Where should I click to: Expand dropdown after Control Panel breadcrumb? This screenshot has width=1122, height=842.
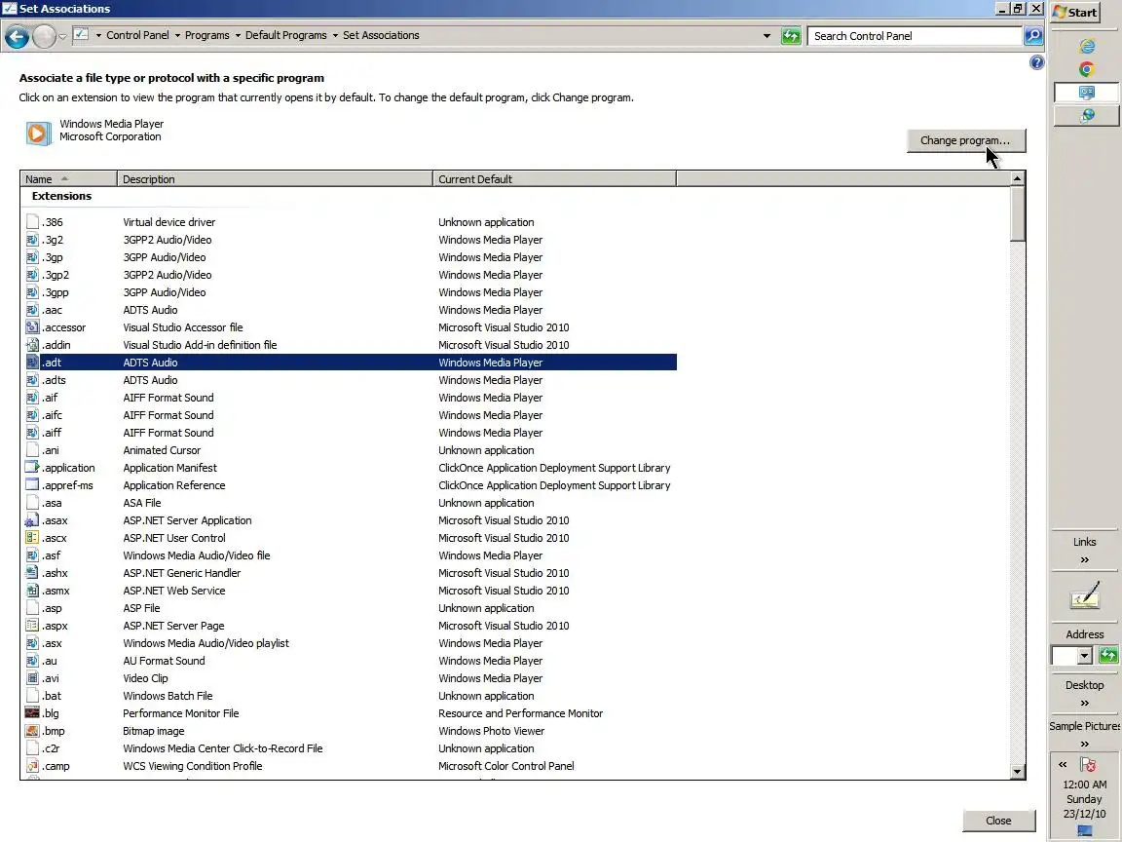click(177, 35)
